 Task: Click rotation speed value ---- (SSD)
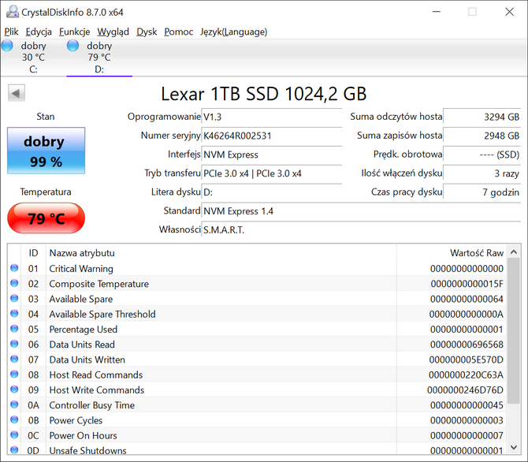point(482,155)
